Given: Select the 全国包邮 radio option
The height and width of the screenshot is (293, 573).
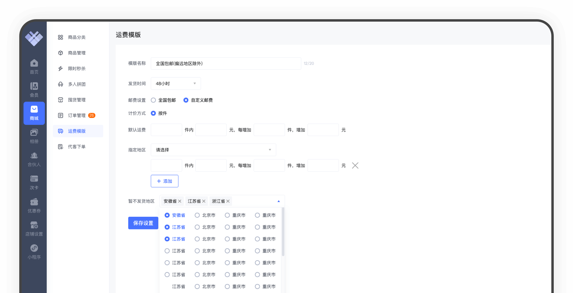Looking at the screenshot, I should 153,100.
